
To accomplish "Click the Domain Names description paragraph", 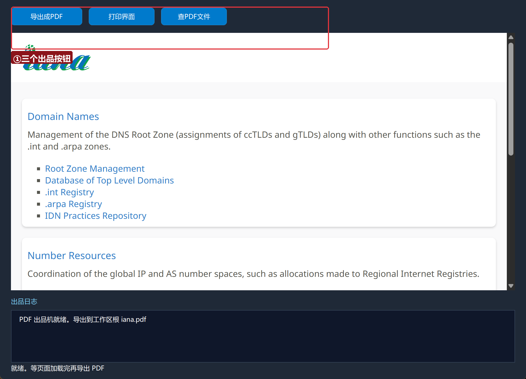I will pos(254,140).
